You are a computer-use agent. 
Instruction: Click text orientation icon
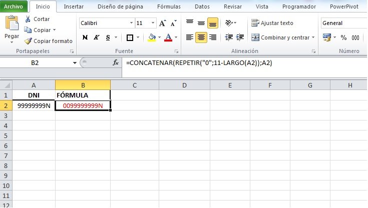click(x=229, y=22)
